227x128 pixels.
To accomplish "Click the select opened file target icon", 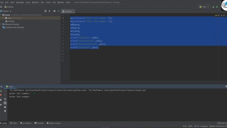I will click(45, 11).
